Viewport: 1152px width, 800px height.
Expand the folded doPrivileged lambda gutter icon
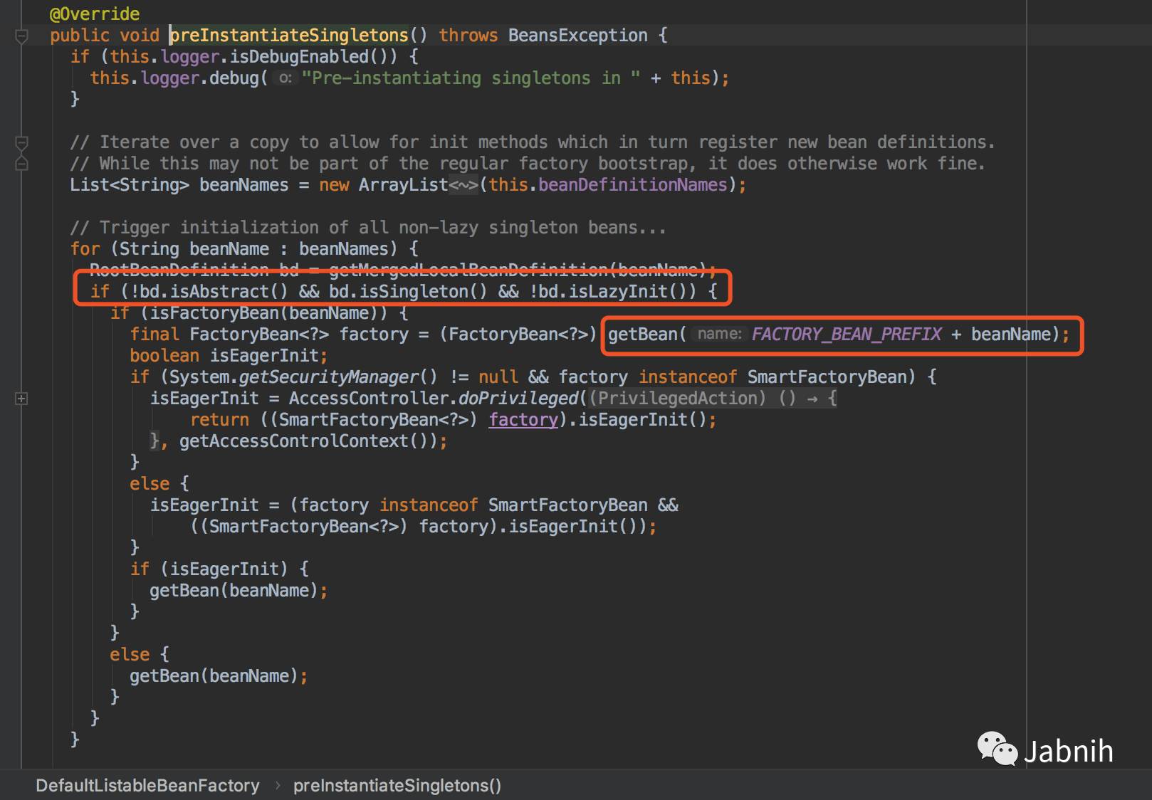coord(21,399)
